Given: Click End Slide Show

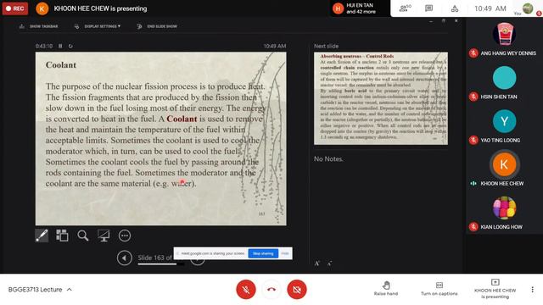Looking at the screenshot, I should point(158,26).
